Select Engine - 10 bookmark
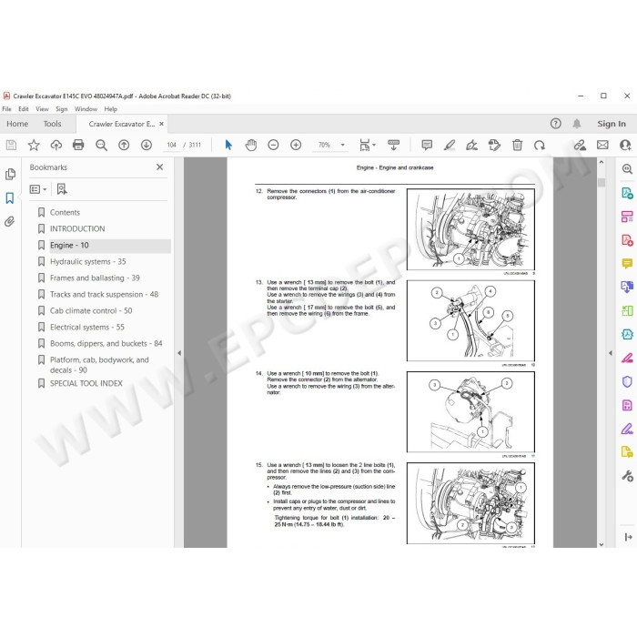 69,245
